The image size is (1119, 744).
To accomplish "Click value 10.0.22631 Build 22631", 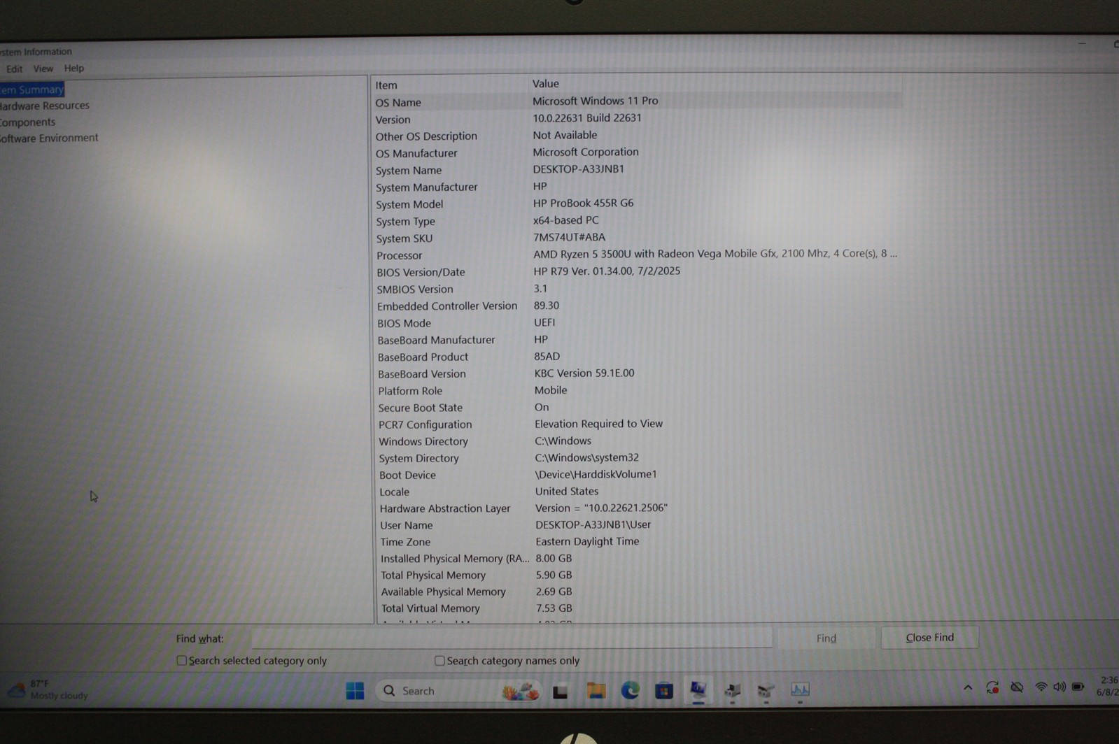I will coord(586,117).
